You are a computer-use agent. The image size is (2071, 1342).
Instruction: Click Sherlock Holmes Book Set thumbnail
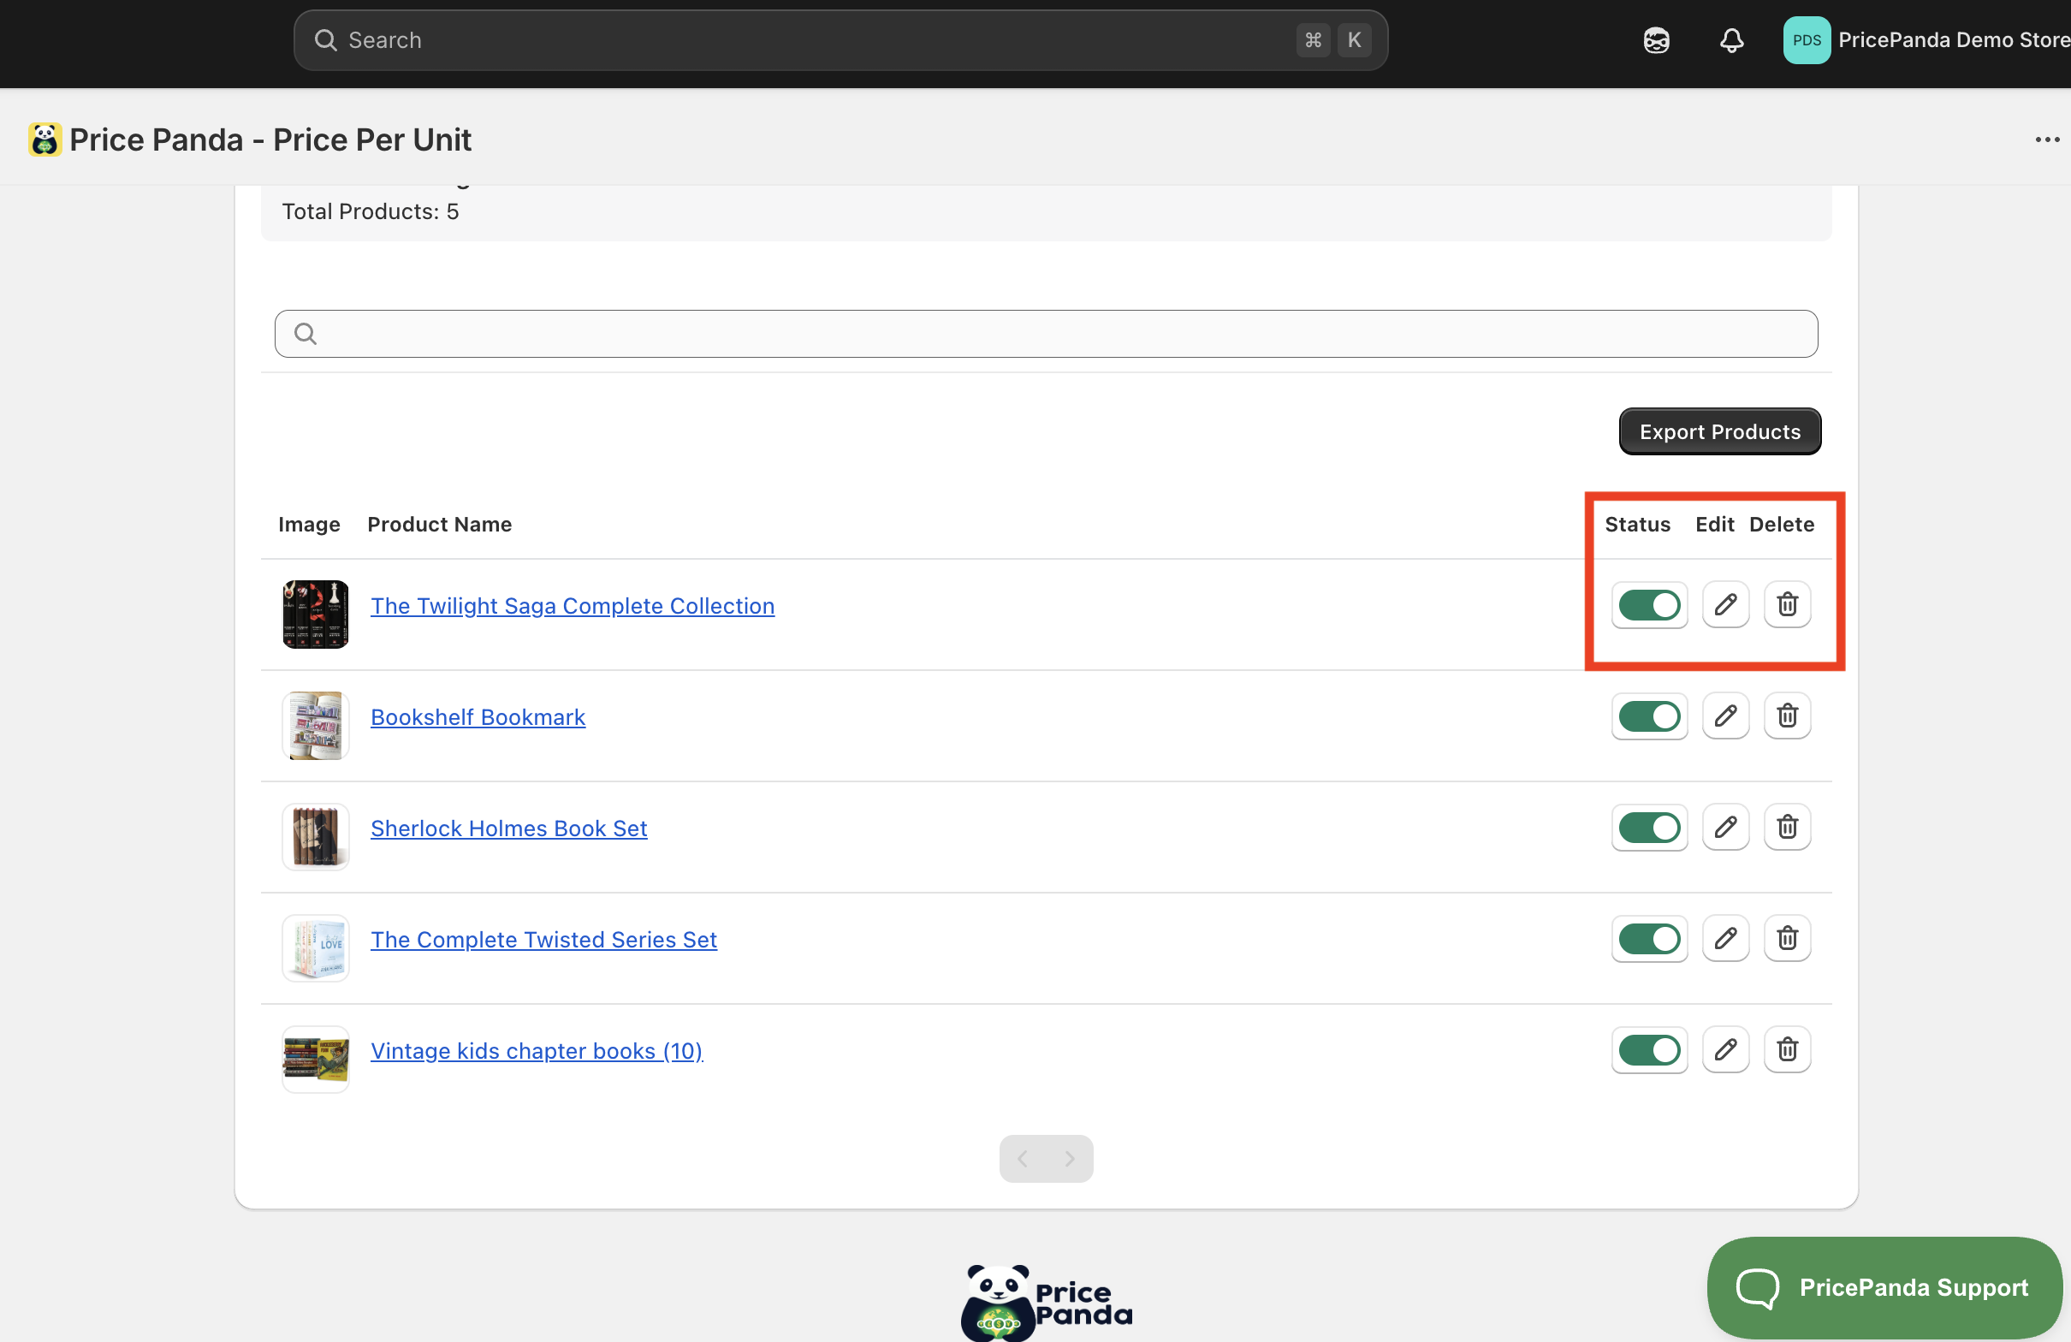tap(315, 837)
